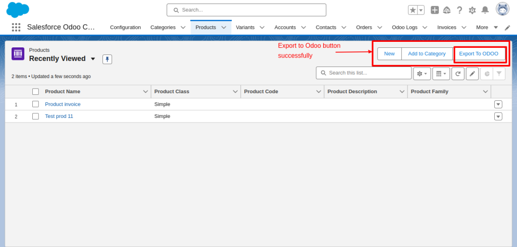Select the Products tab
This screenshot has height=247, width=517.
tap(206, 27)
